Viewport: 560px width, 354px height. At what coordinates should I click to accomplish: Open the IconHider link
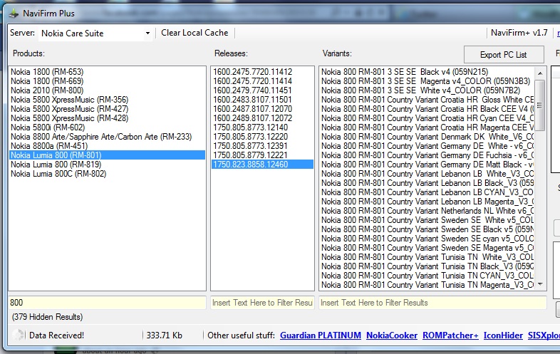click(503, 335)
